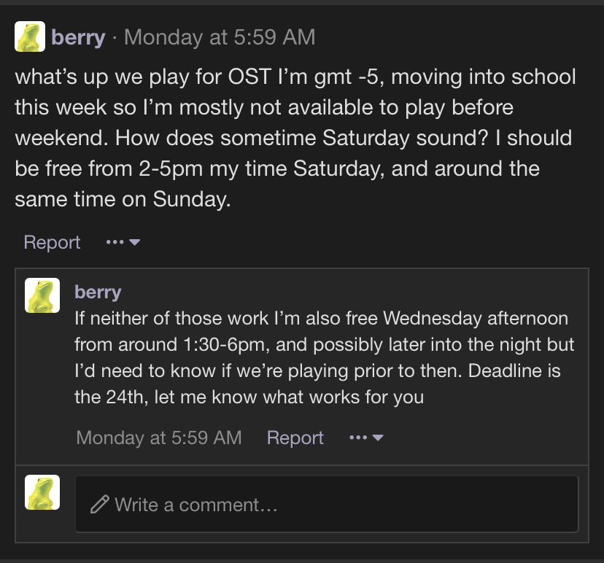Open the berry username link in the reply
This screenshot has width=604, height=563.
(98, 292)
